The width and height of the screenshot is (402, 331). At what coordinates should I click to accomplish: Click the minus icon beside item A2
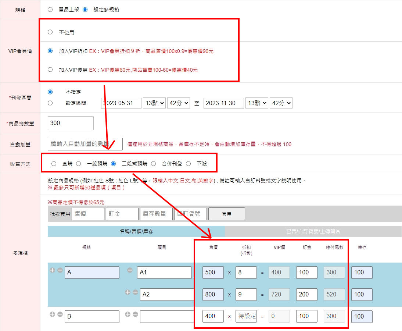[135, 292]
